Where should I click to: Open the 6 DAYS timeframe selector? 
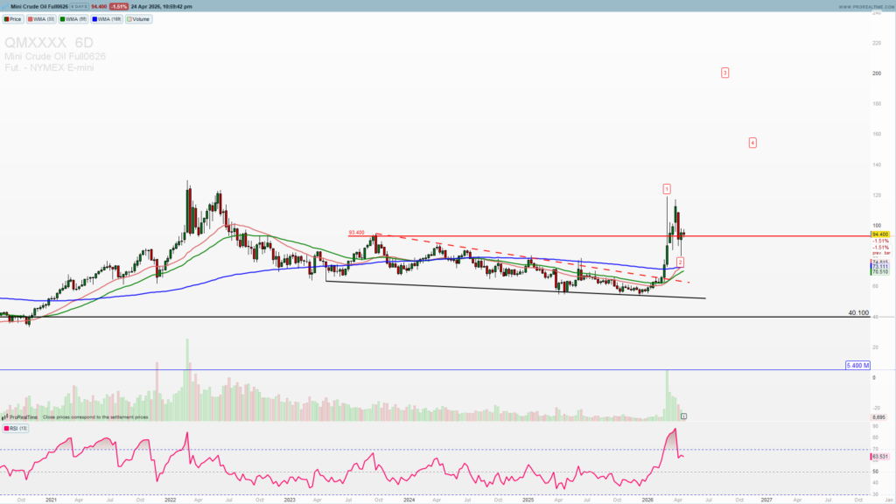pyautogui.click(x=79, y=6)
